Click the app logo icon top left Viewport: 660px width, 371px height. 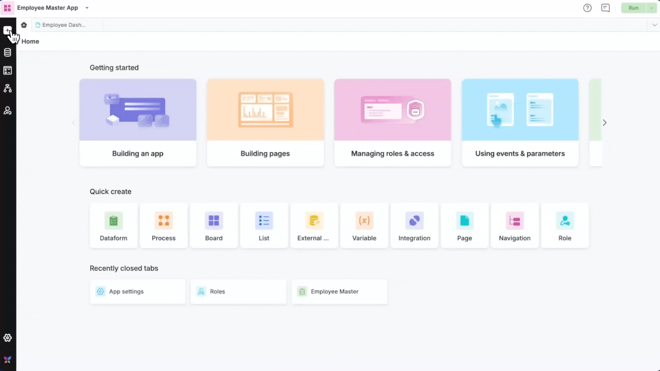pyautogui.click(x=7, y=8)
